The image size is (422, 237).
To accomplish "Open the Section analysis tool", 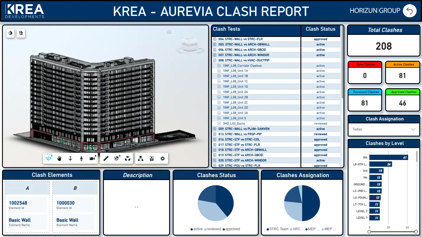I will [117, 158].
